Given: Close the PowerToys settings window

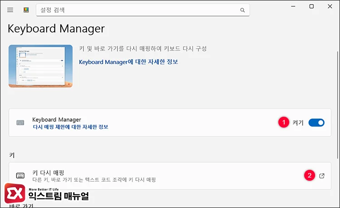Looking at the screenshot, I should point(330,6).
